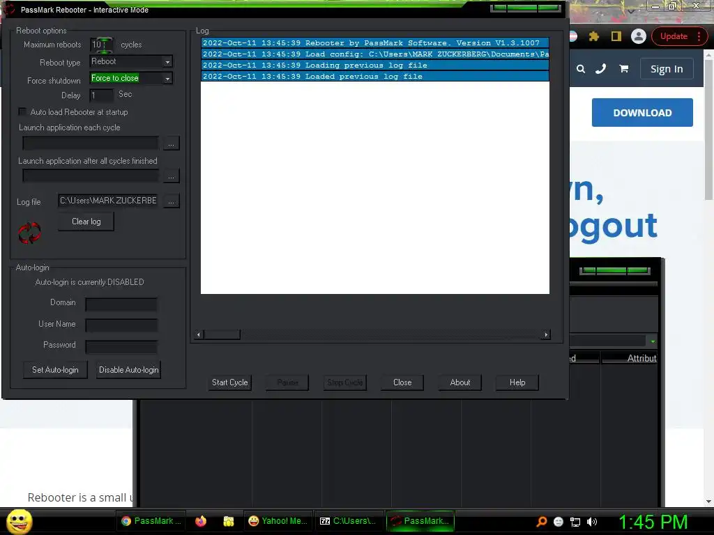Launch Firefox from the taskbar

pyautogui.click(x=201, y=521)
